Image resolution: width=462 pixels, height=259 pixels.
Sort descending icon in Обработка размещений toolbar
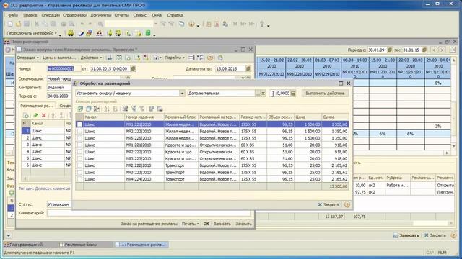115,109
